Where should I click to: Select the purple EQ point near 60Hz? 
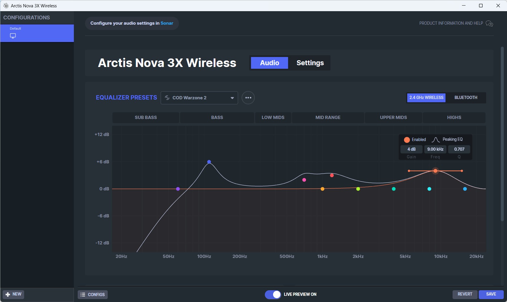click(178, 189)
